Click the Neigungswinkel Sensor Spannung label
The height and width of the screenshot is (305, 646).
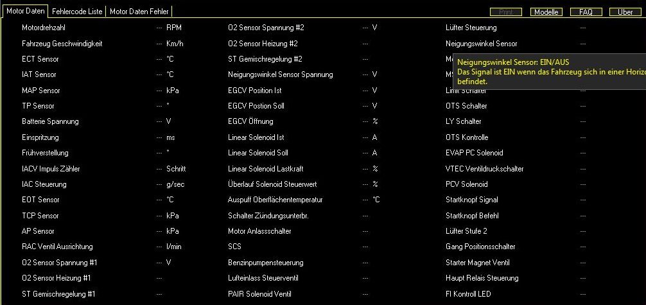[280, 74]
